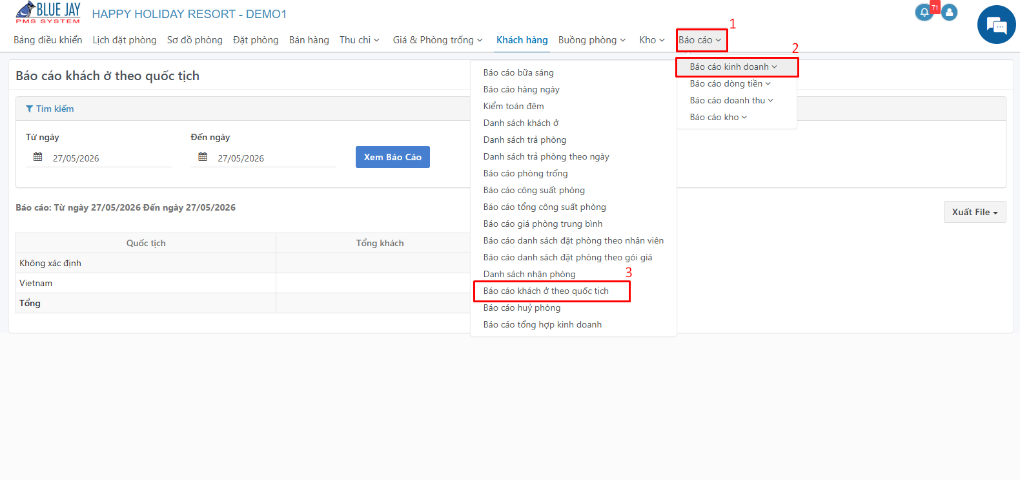Select the Khách hàng tab
This screenshot has width=1020, height=480.
pos(522,40)
